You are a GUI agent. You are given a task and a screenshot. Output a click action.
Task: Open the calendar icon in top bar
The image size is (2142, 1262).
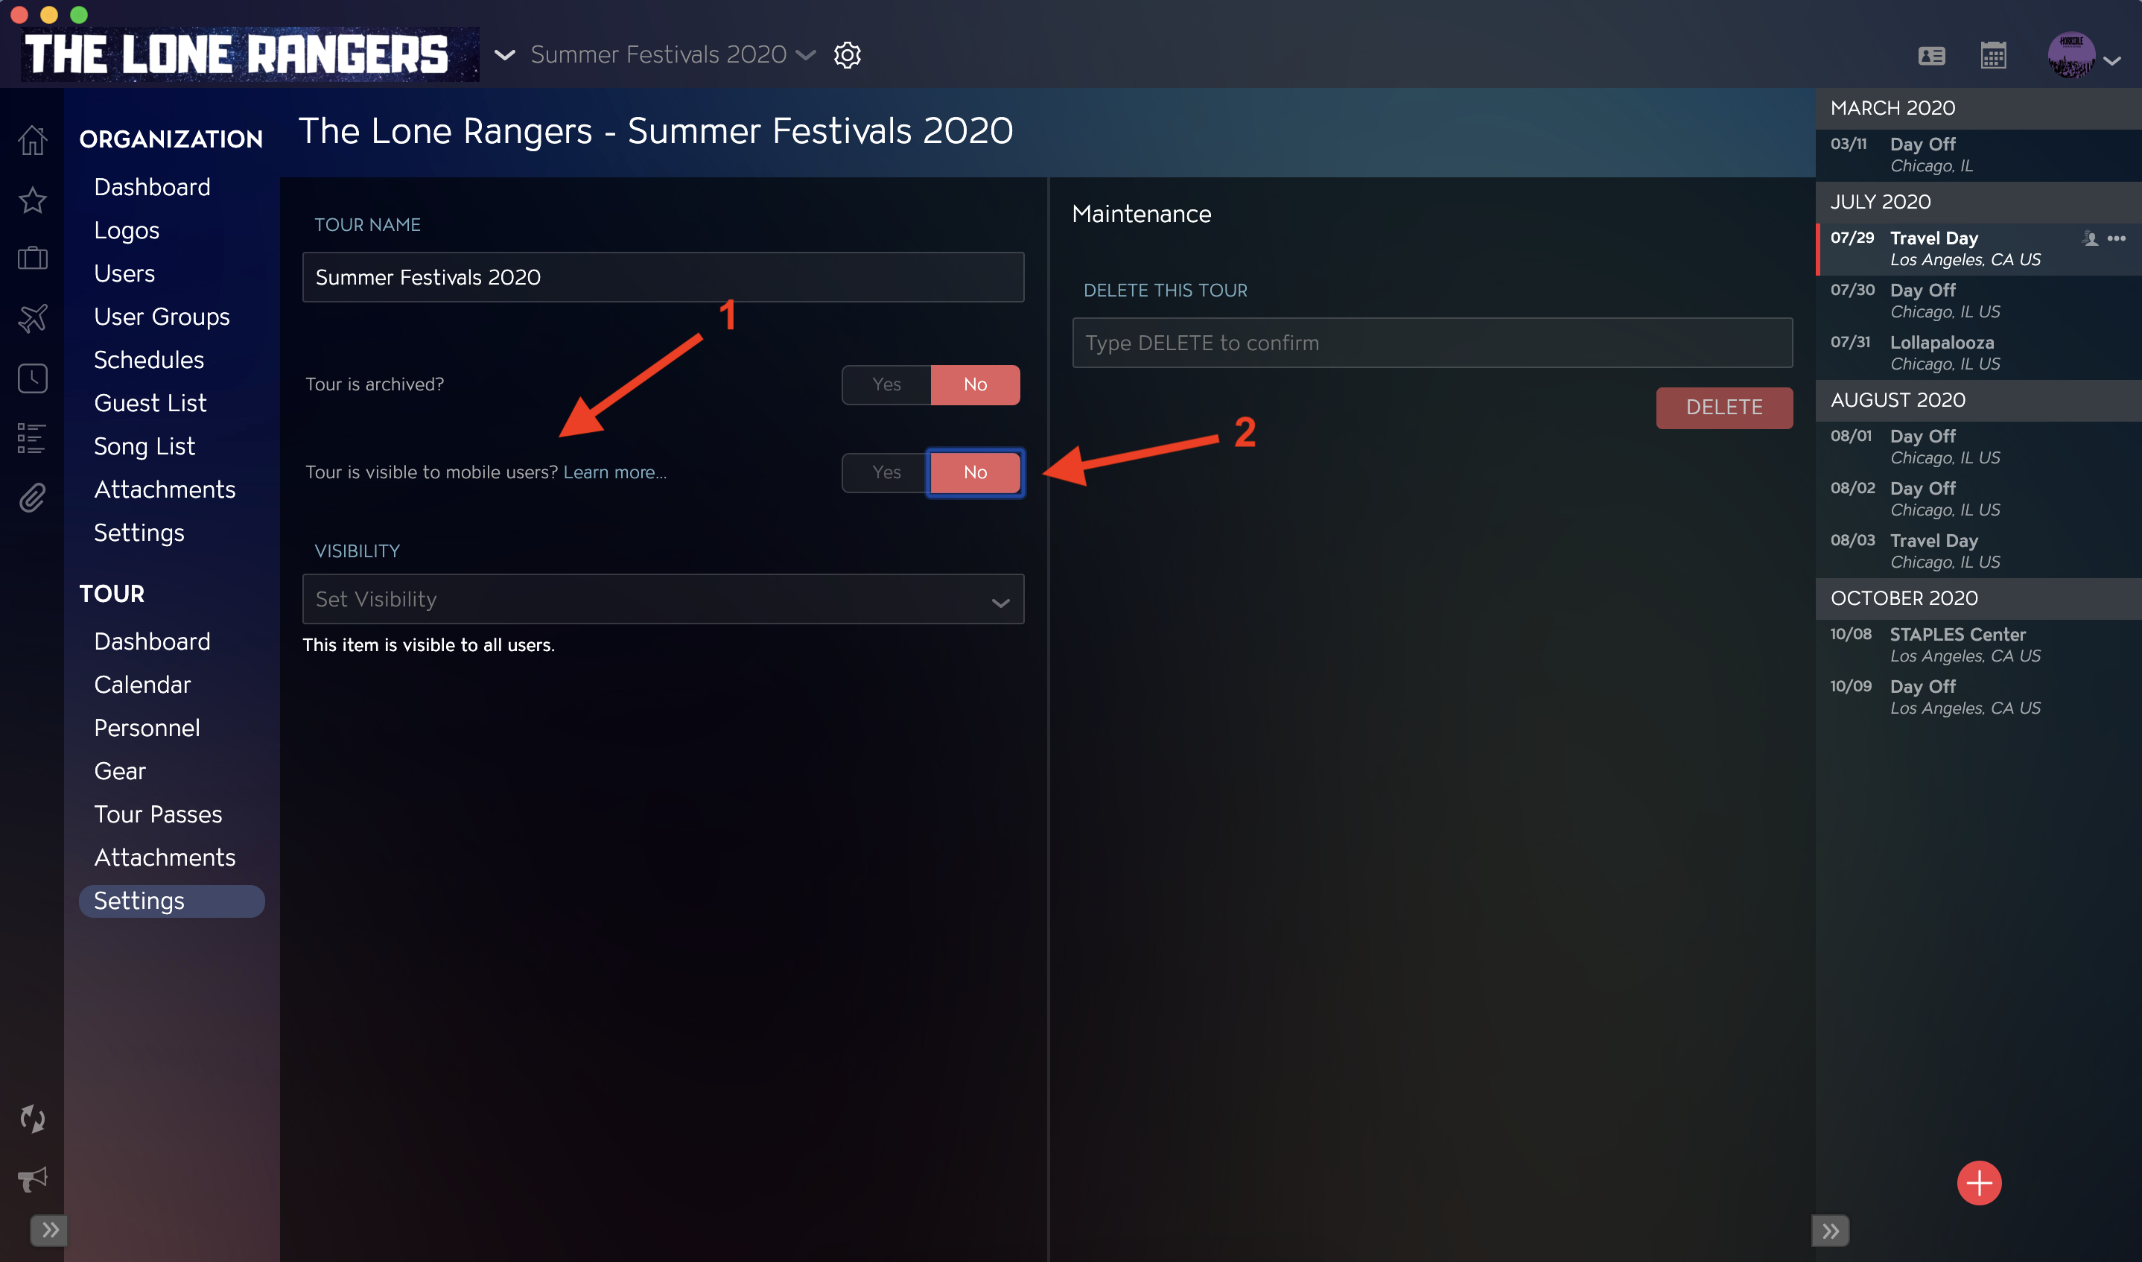(x=1992, y=56)
